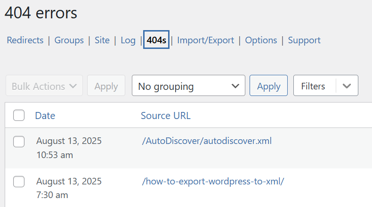Select the 404s tab
This screenshot has width=372, height=207.
tap(156, 40)
